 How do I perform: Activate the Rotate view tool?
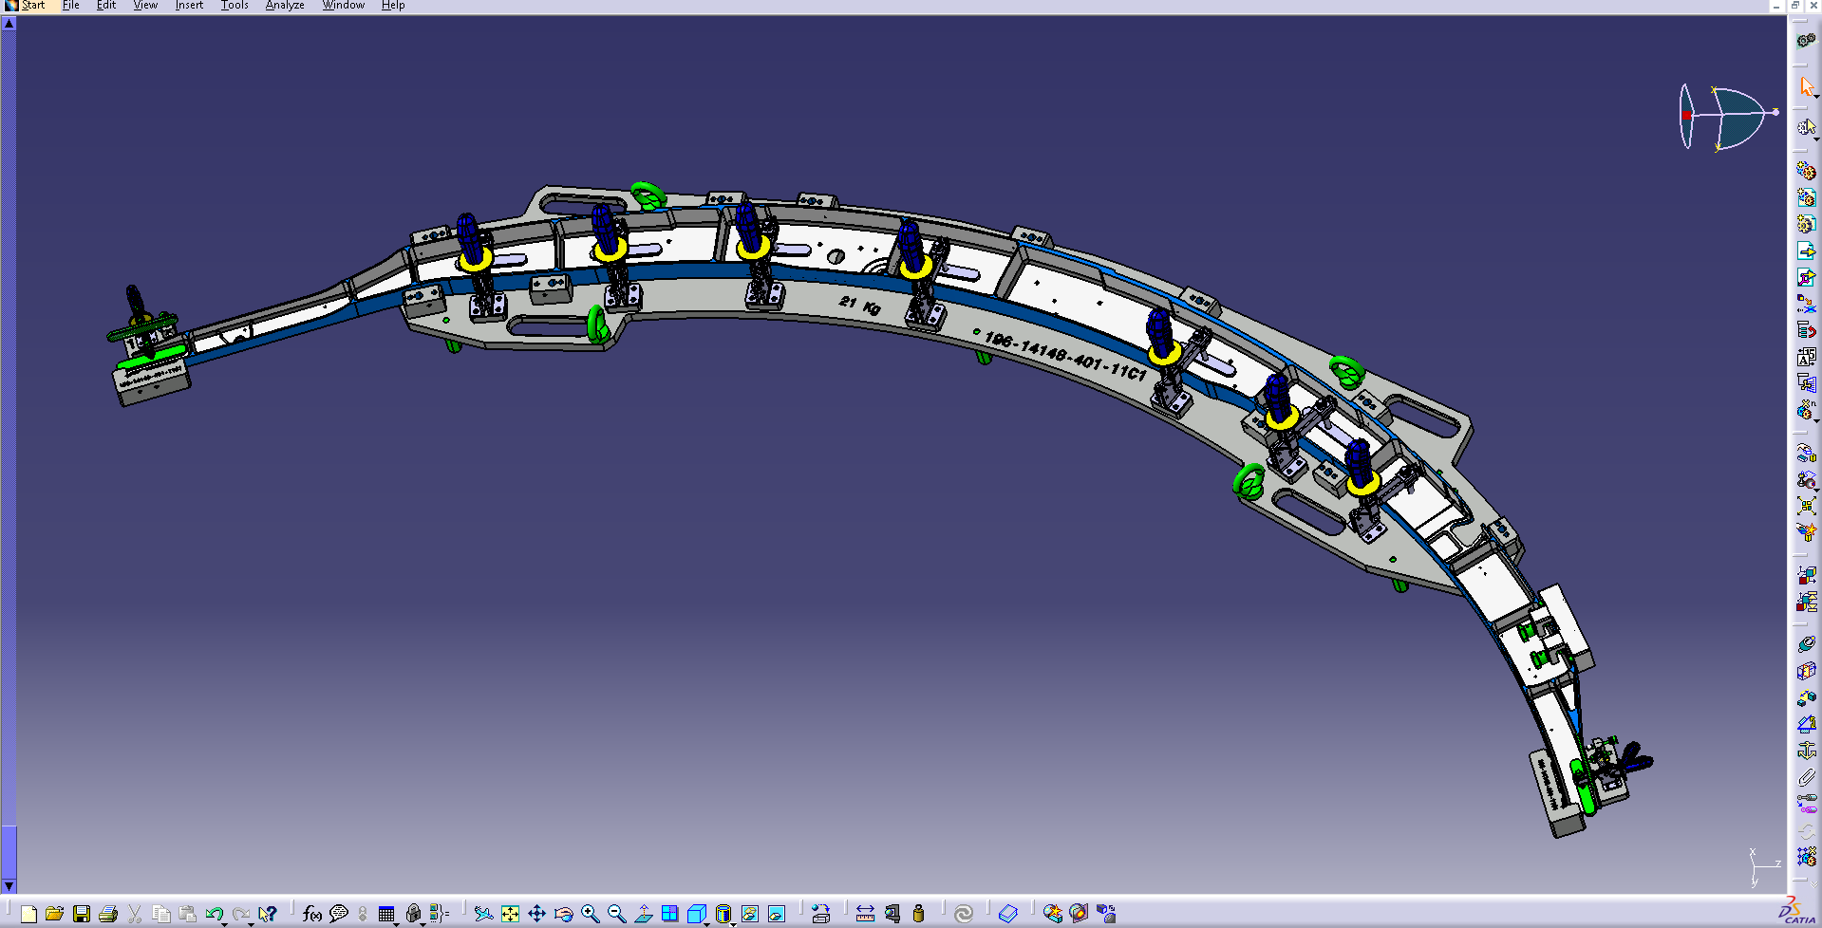click(563, 914)
